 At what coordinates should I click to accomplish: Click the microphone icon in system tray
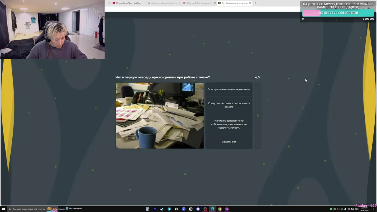345,209
